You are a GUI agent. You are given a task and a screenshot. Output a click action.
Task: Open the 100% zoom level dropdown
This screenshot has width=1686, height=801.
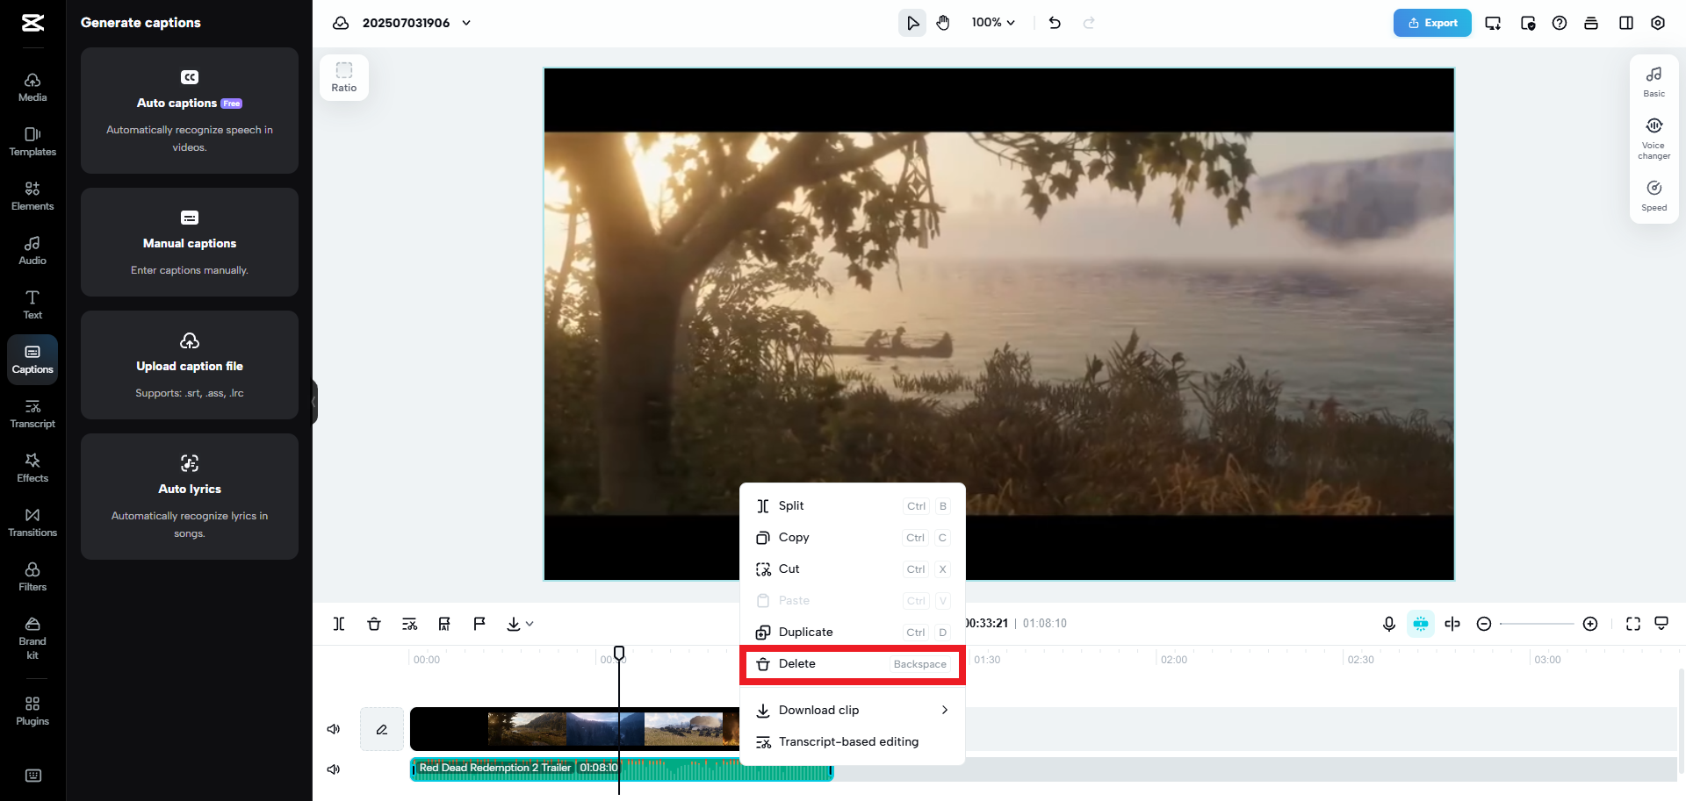click(992, 22)
